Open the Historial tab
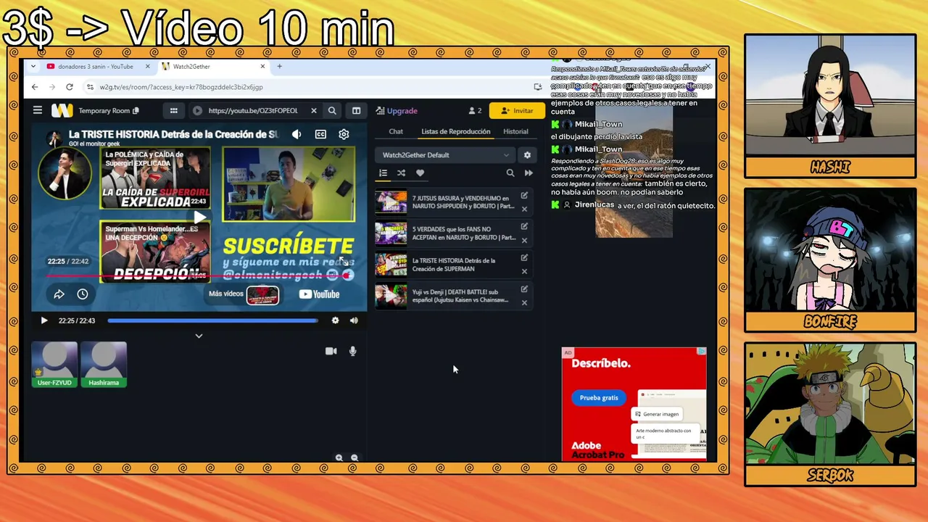 point(515,131)
